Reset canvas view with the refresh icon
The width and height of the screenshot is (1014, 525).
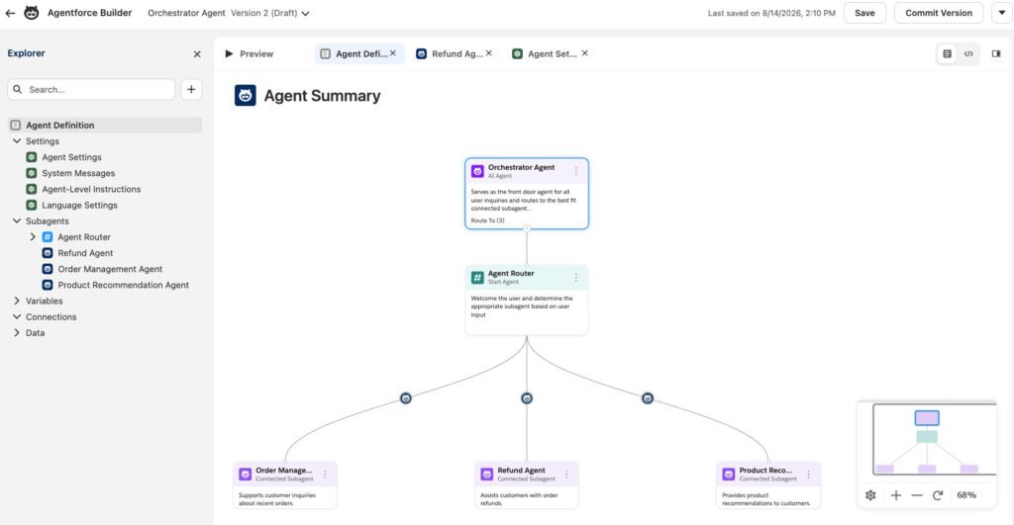(938, 495)
